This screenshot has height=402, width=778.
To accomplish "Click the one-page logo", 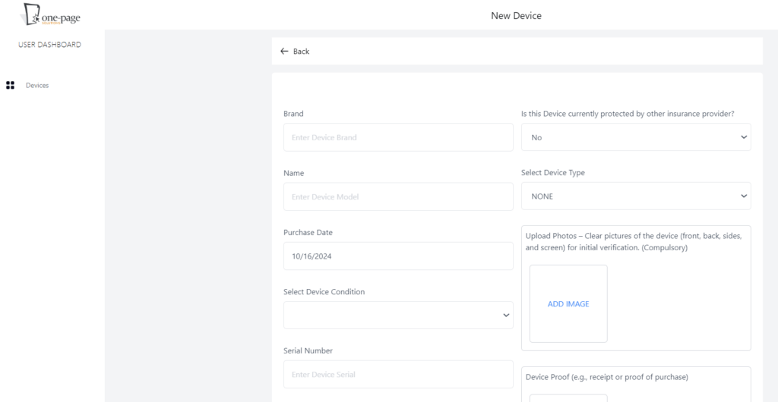I will click(x=51, y=14).
